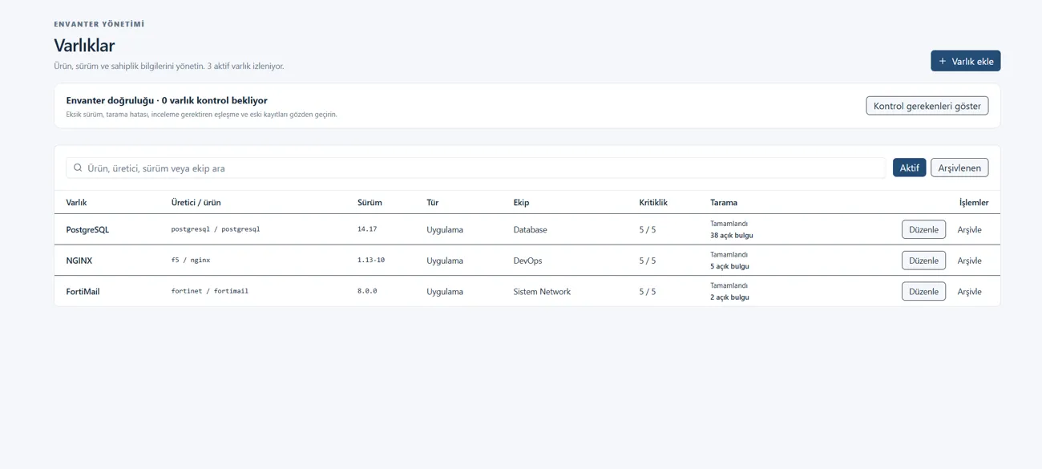Click the Tarama column header
Image resolution: width=1042 pixels, height=469 pixels.
724,203
